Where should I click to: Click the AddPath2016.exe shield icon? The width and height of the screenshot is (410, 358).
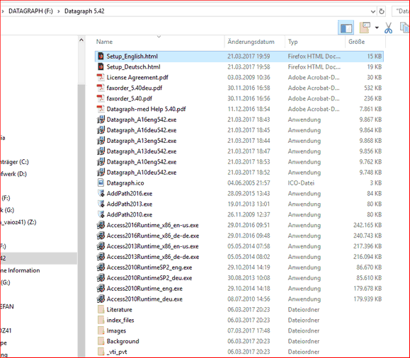tap(101, 193)
